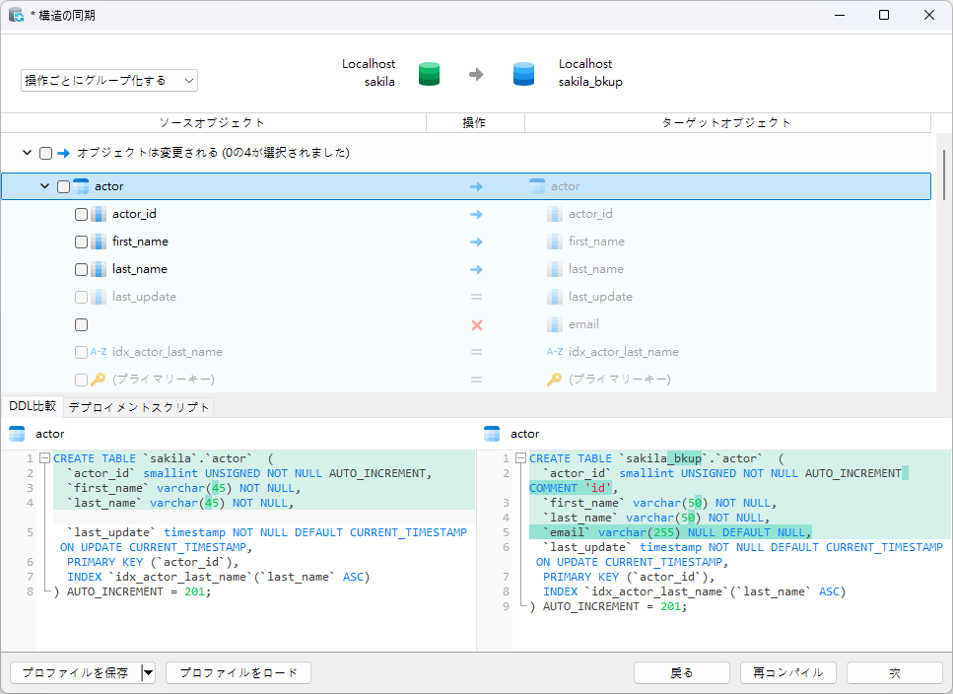This screenshot has height=694, width=953.
Task: Check the 'オブジェクトは変更される' group checkbox
Action: point(45,153)
